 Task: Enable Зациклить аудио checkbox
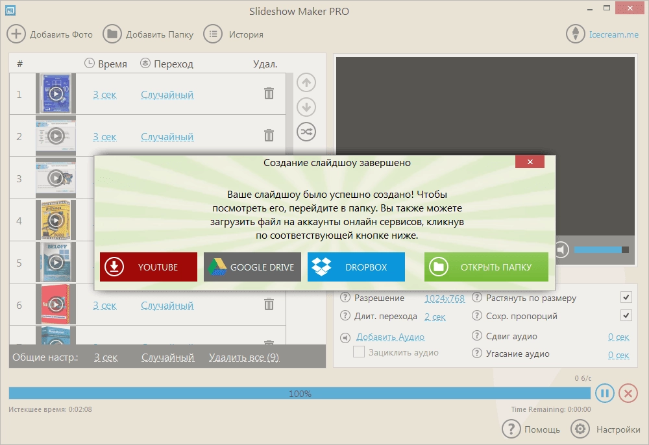click(x=359, y=352)
